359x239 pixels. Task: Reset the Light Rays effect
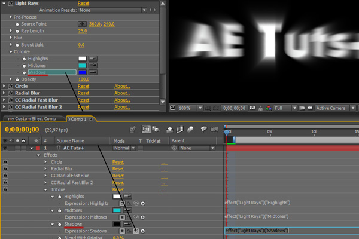click(x=83, y=3)
